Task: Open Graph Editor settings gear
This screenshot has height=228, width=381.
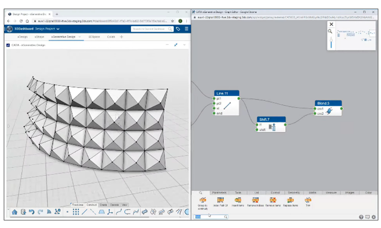Action: (x=373, y=217)
